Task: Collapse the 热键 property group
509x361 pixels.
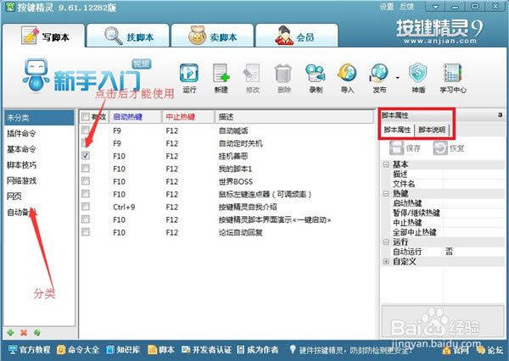Action: click(386, 194)
